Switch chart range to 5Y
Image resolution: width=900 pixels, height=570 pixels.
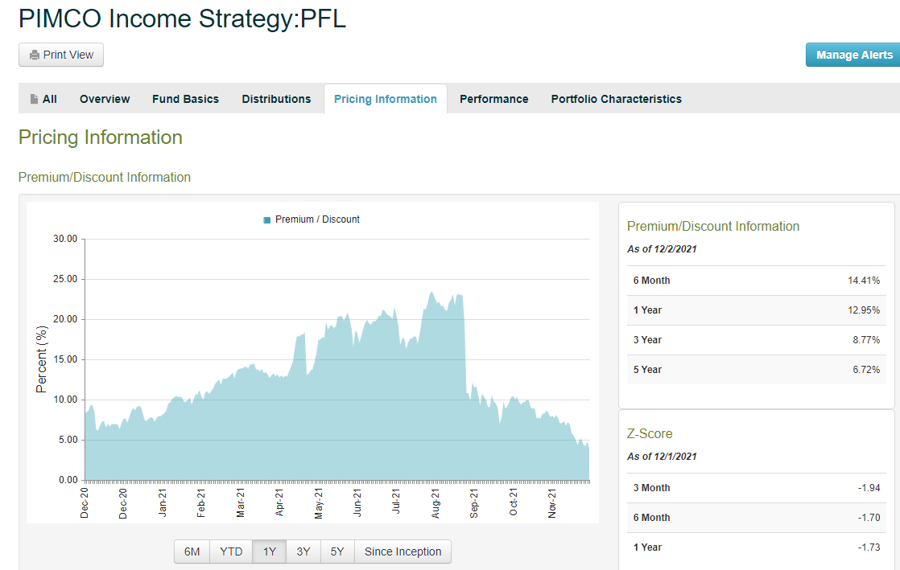coord(337,552)
